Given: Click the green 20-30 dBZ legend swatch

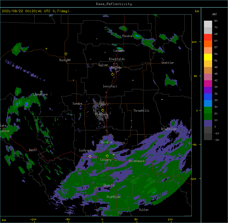Looking at the screenshot, I should (208, 110).
